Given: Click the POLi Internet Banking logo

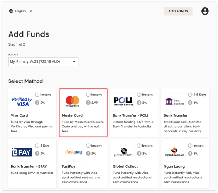Looking at the screenshot, I should click(123, 101).
